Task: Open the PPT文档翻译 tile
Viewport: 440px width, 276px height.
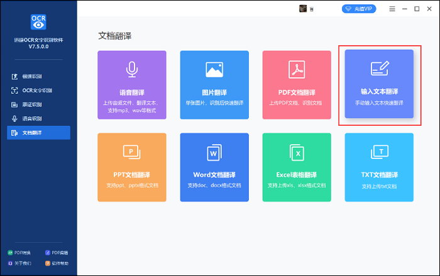Action: click(132, 167)
